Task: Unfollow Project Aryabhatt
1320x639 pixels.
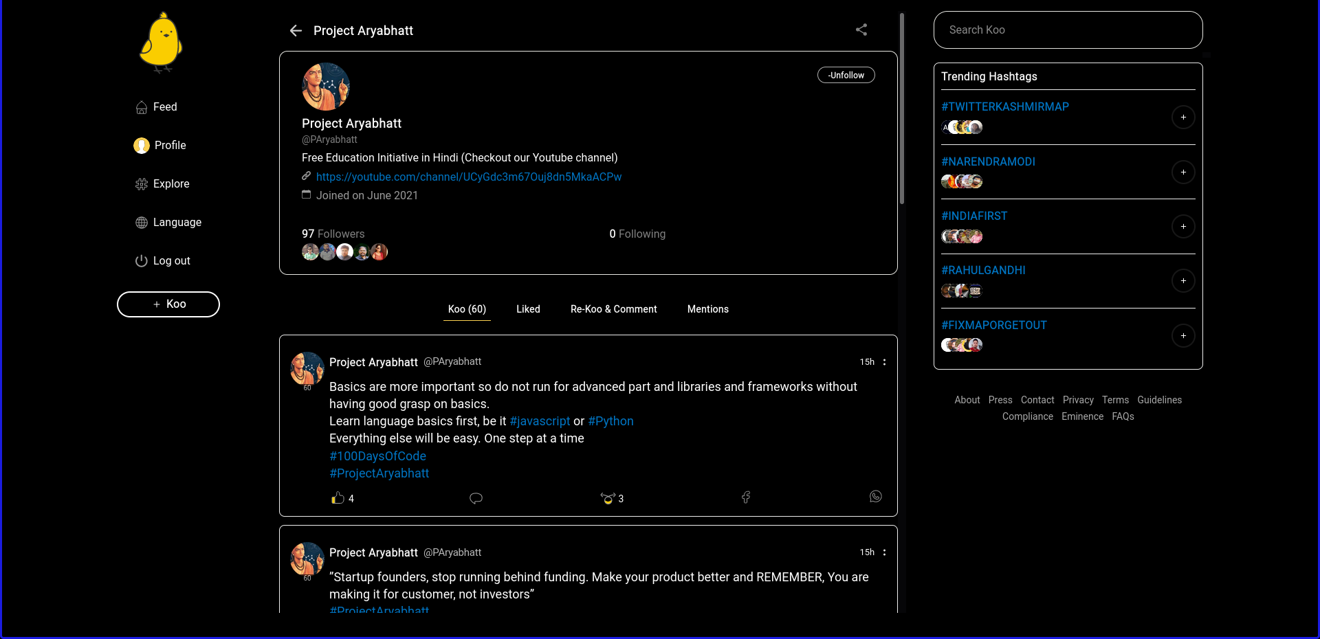Action: point(846,75)
